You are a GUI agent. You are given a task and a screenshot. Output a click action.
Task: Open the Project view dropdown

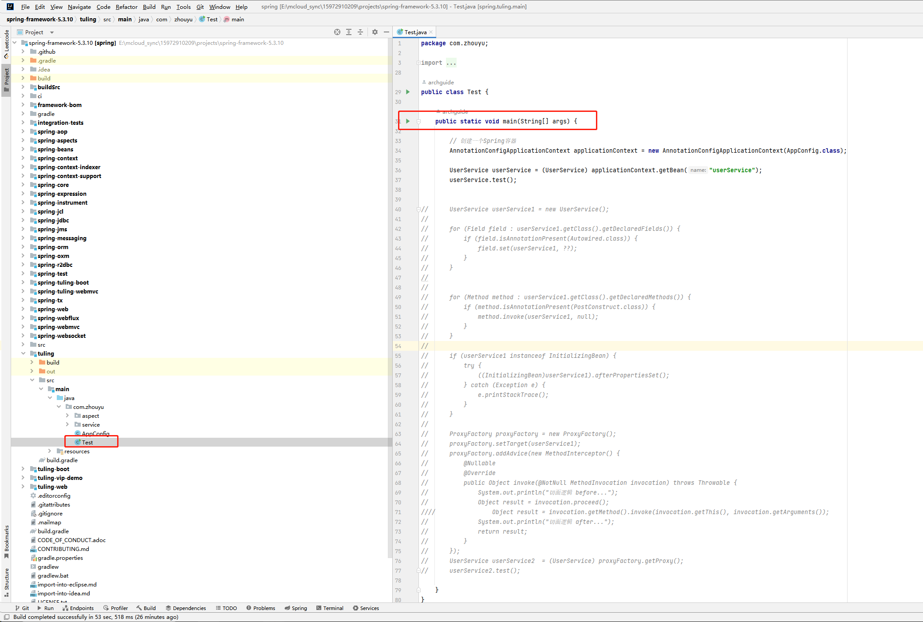click(52, 32)
